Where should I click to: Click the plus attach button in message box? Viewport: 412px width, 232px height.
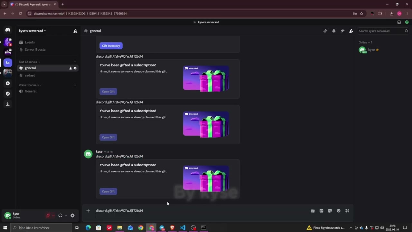pos(88,211)
